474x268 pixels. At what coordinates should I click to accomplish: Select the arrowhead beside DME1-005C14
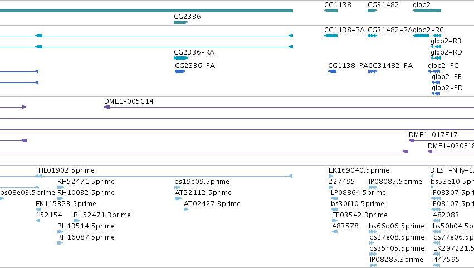107,107
